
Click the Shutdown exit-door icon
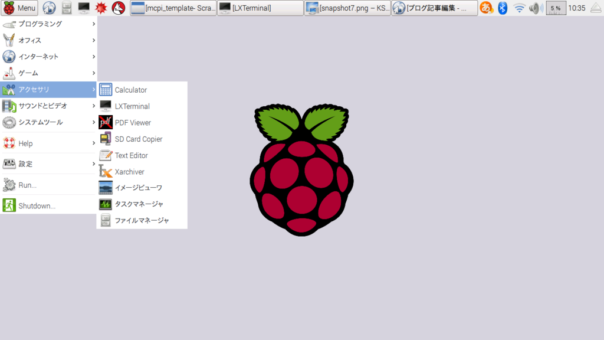tap(9, 205)
